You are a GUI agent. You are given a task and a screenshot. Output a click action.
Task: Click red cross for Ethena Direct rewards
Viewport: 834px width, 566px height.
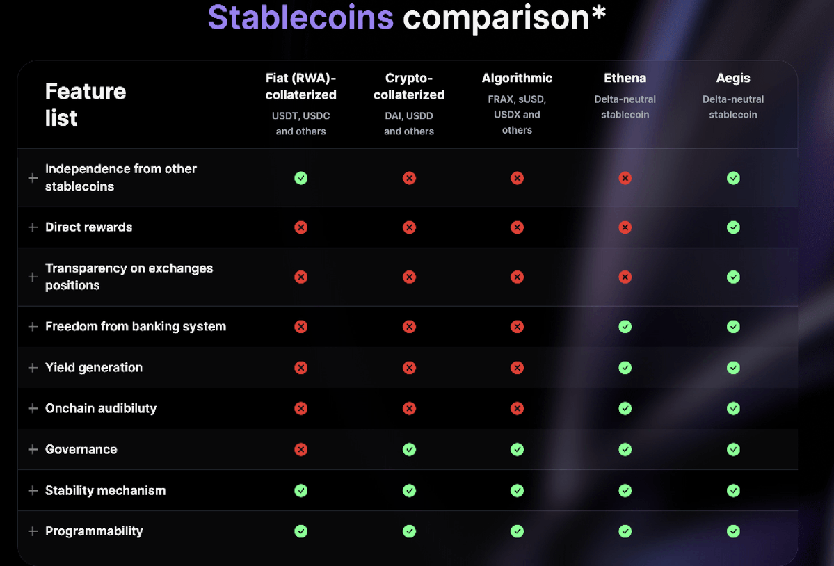625,227
